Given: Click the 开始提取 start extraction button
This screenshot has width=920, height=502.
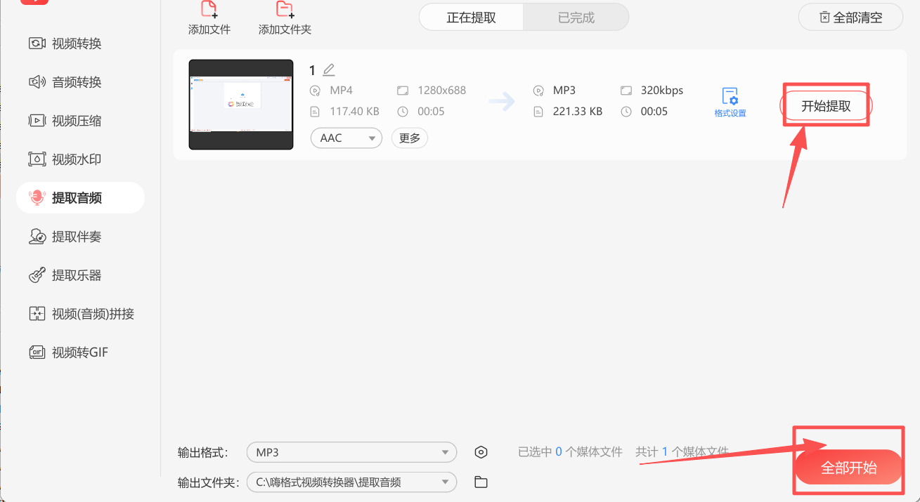Looking at the screenshot, I should [x=827, y=106].
